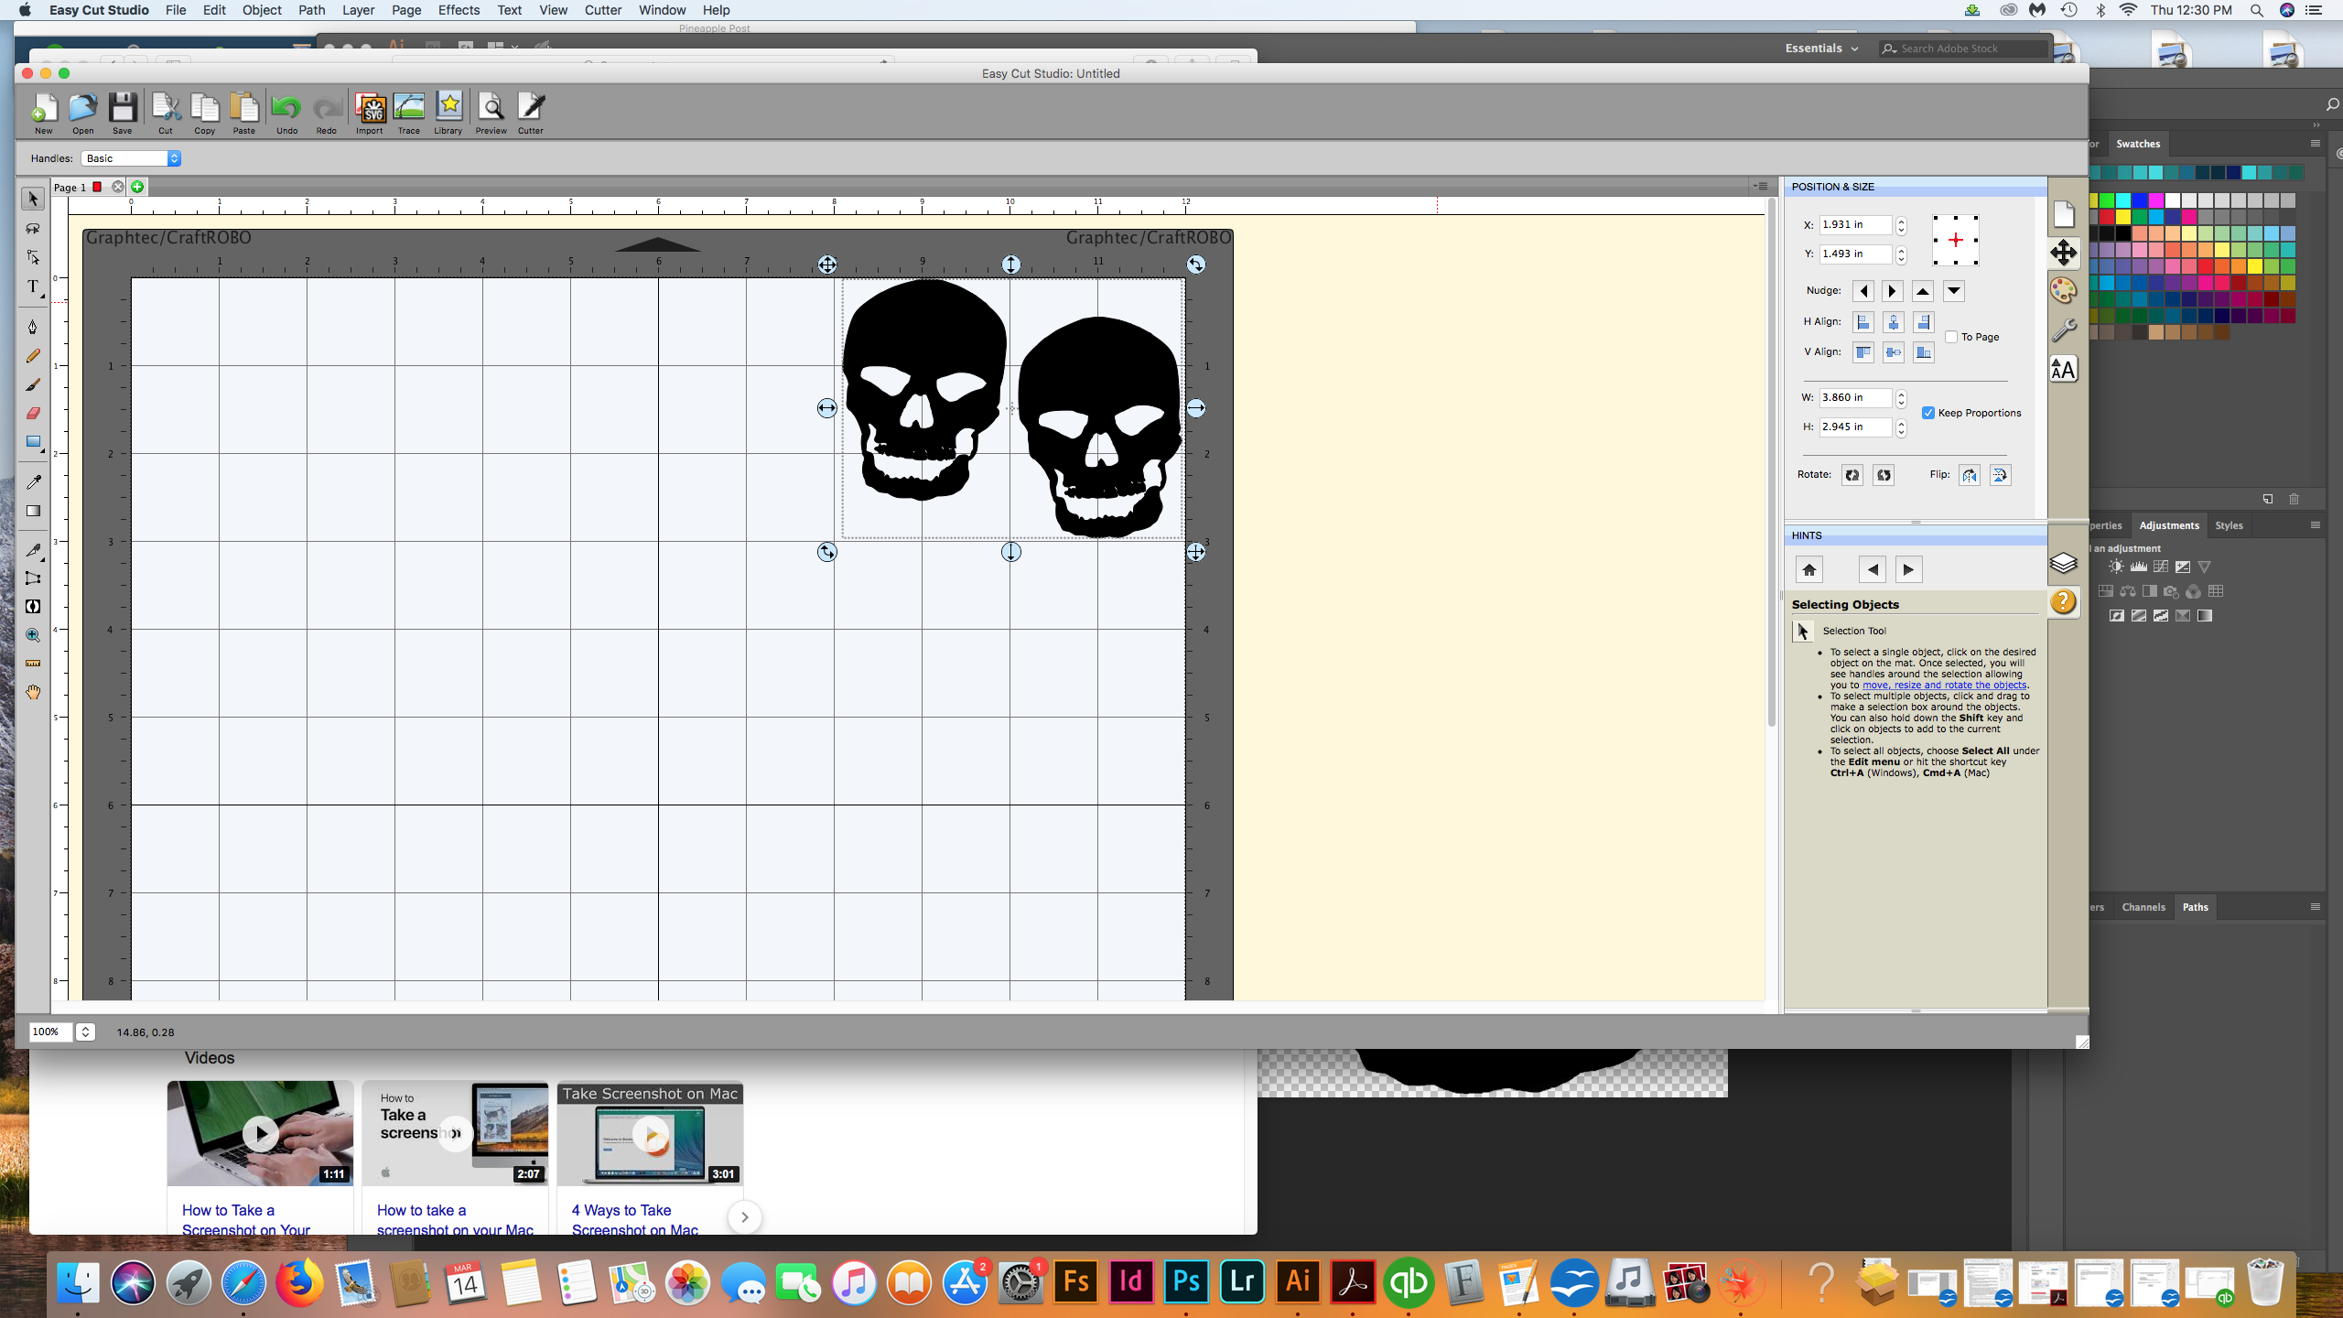Click the flip horizontal button
The width and height of the screenshot is (2343, 1318).
point(1968,473)
